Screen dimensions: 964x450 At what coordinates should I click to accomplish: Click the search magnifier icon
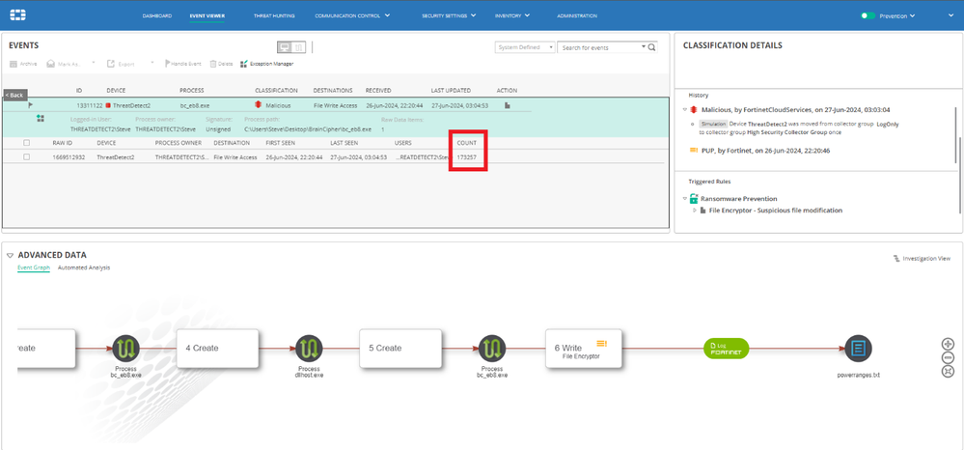click(652, 47)
